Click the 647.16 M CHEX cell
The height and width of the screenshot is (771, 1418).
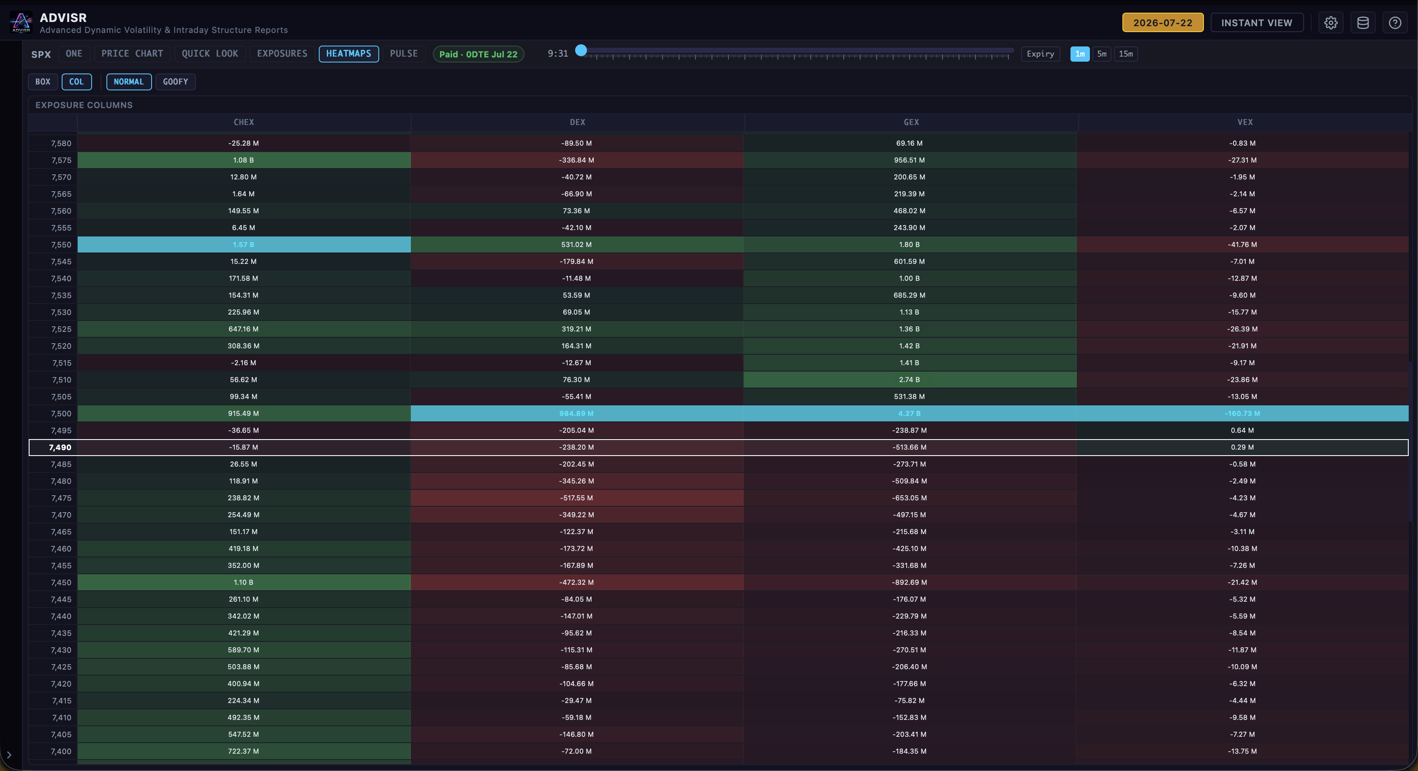tap(243, 329)
